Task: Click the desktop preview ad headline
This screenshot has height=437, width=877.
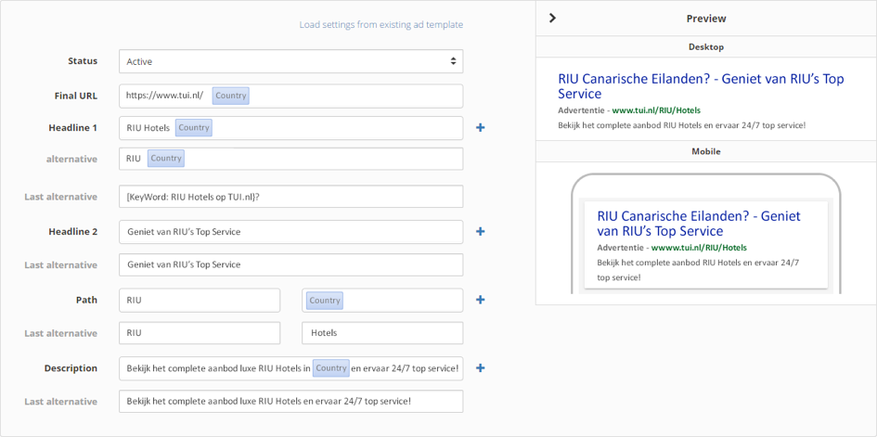Action: 701,86
